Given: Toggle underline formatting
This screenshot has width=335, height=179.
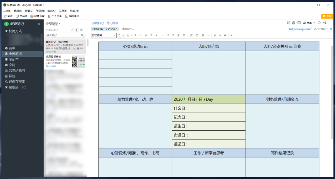Looking at the screenshot, I should click(x=146, y=35).
